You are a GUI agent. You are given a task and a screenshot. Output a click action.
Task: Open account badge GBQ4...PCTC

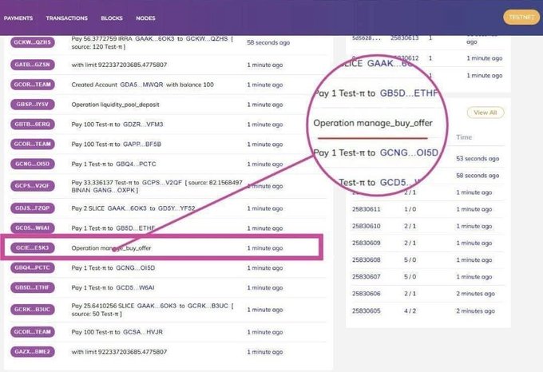(33, 267)
